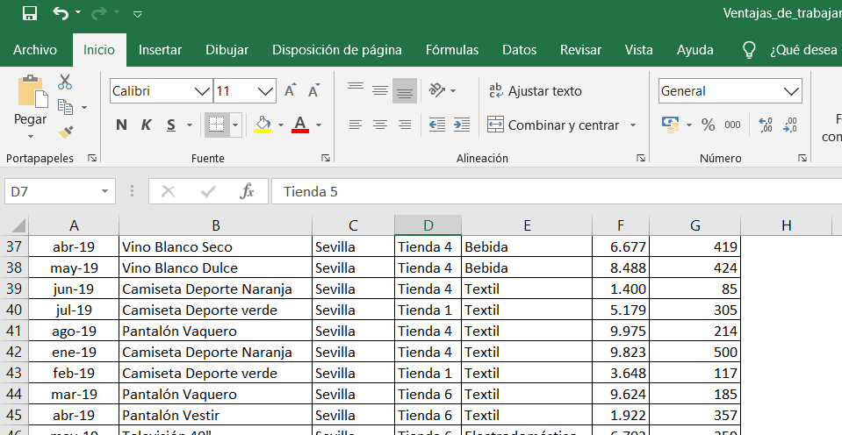
Task: Click the Redo arrow icon
Action: [x=99, y=13]
